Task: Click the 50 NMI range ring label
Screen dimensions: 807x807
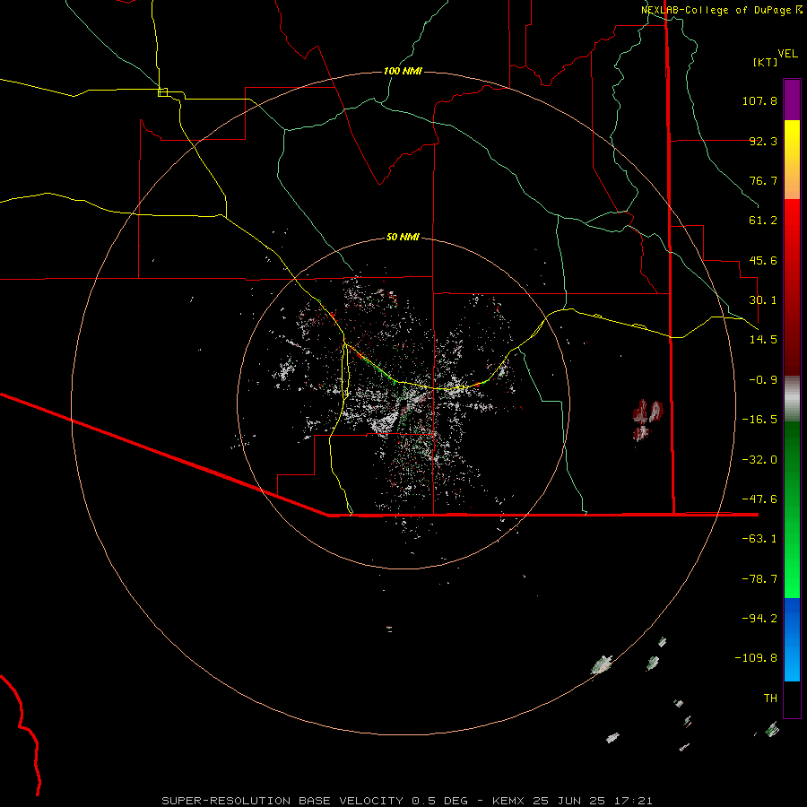Action: point(403,237)
